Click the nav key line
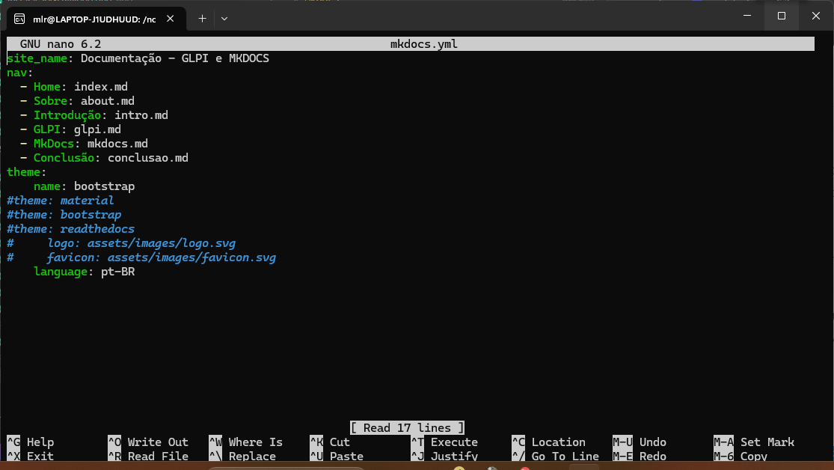 click(x=19, y=73)
